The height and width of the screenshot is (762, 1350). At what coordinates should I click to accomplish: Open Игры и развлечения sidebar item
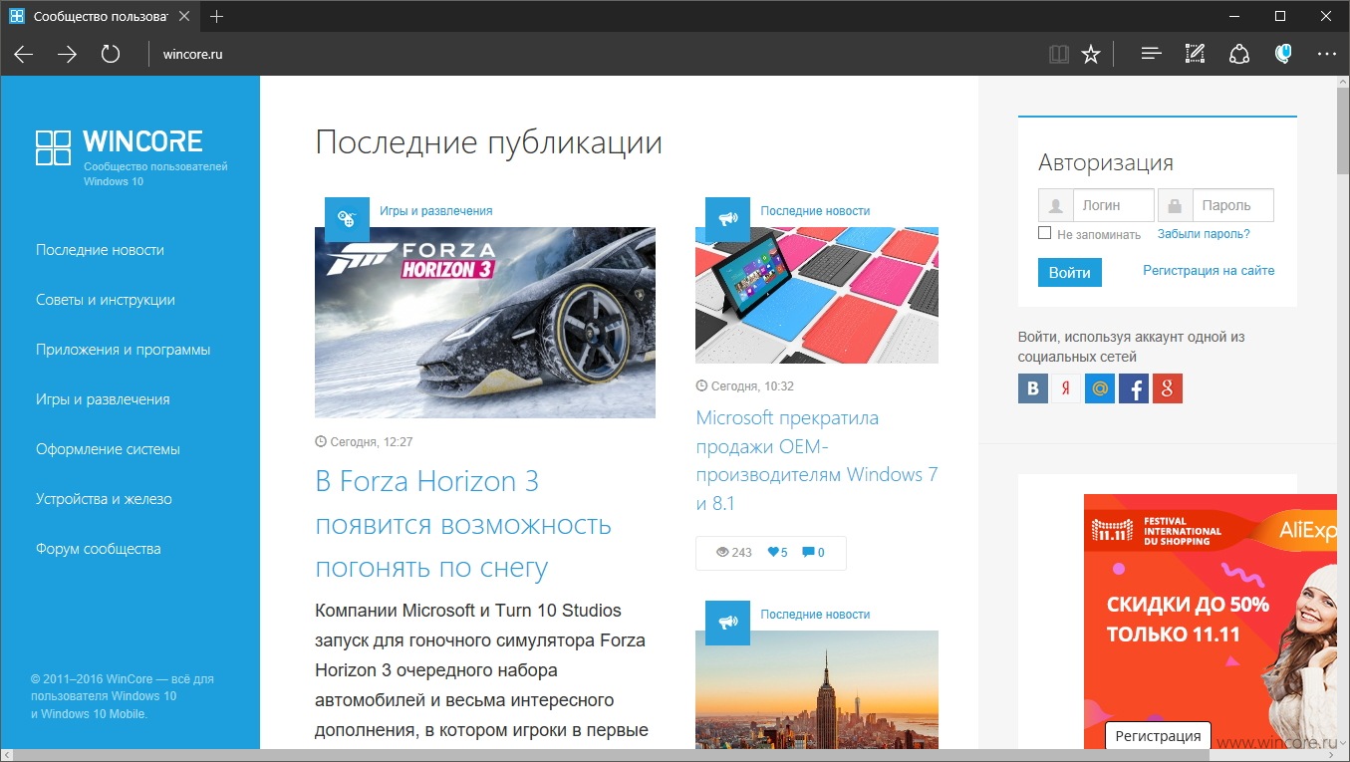point(103,399)
